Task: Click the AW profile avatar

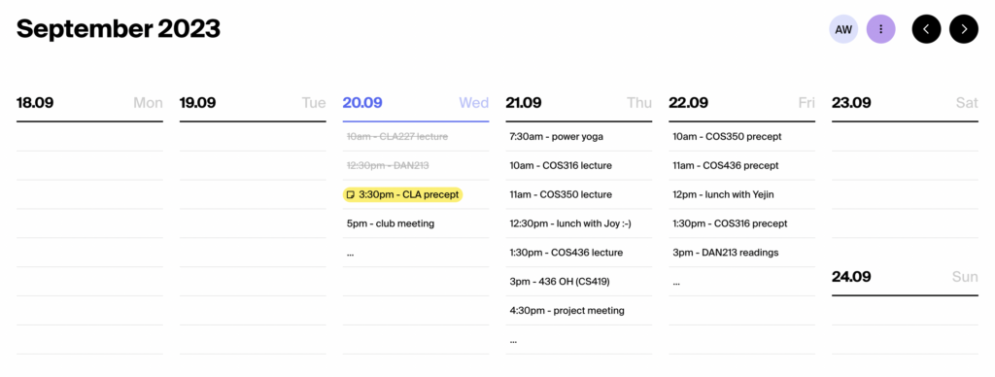Action: [x=843, y=29]
